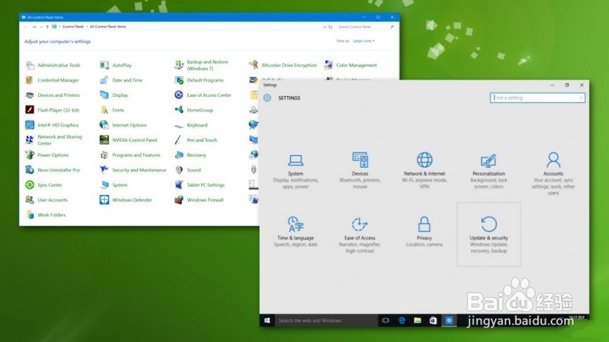
Task: Click the Control Panel breadcrumb in address bar
Action: pos(73,27)
